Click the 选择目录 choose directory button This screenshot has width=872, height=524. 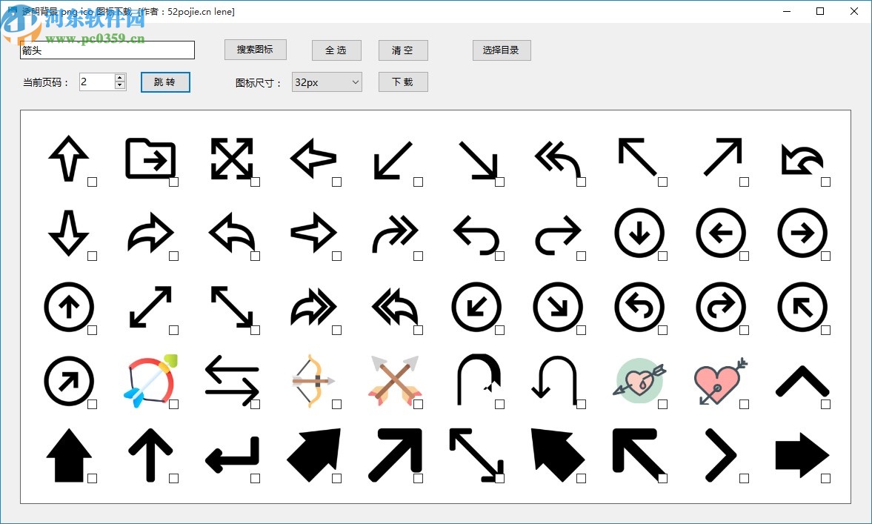pyautogui.click(x=502, y=50)
